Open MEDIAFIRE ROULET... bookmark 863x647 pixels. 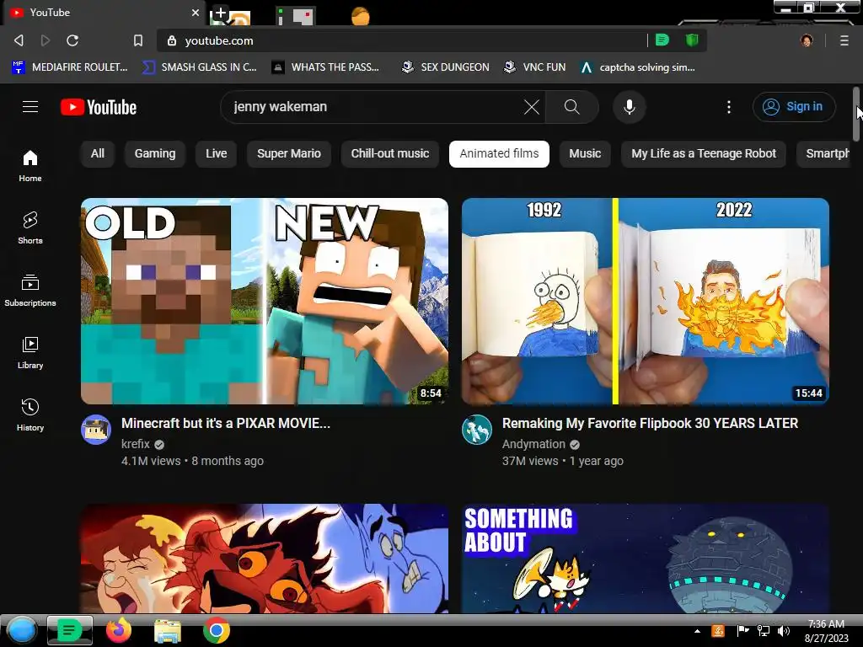69,67
